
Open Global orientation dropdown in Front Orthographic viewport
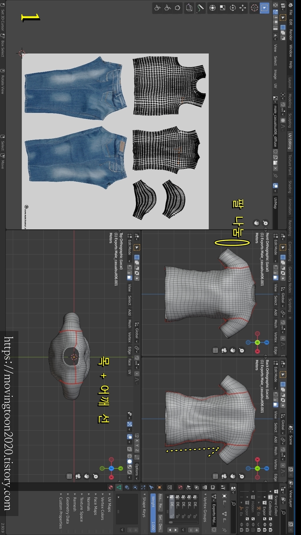283,297
